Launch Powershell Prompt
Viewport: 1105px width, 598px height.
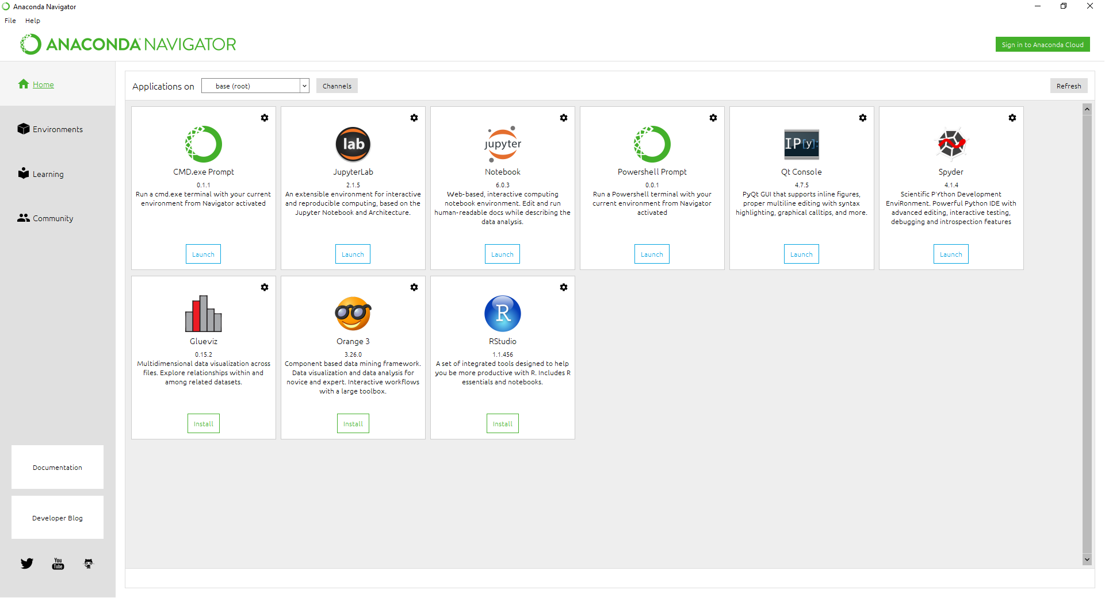coord(652,254)
